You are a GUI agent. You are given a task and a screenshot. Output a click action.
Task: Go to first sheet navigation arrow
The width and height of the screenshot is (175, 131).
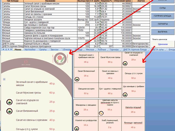[3, 49]
